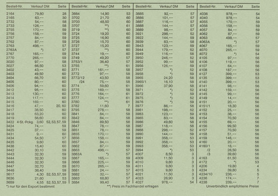Select the 3863A entry
Viewport: 278px width, 196px height.
[x=77, y=154]
